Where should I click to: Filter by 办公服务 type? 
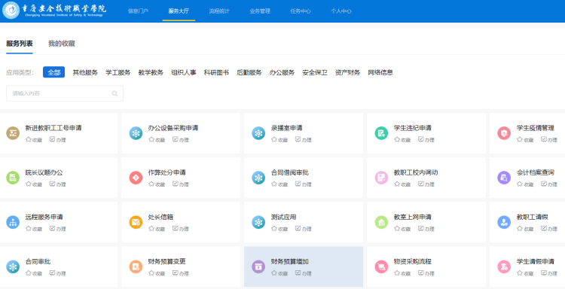point(282,72)
